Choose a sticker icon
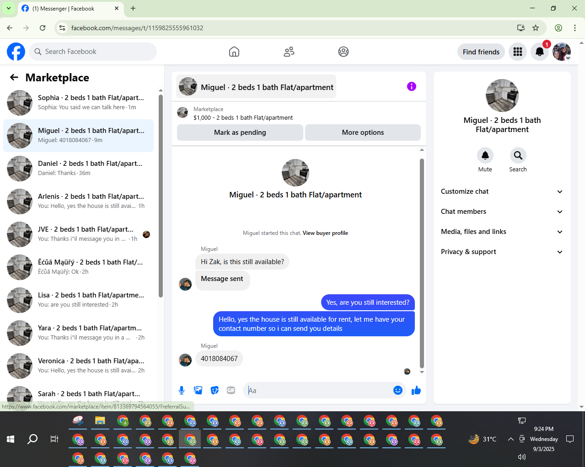The width and height of the screenshot is (585, 467). click(215, 390)
